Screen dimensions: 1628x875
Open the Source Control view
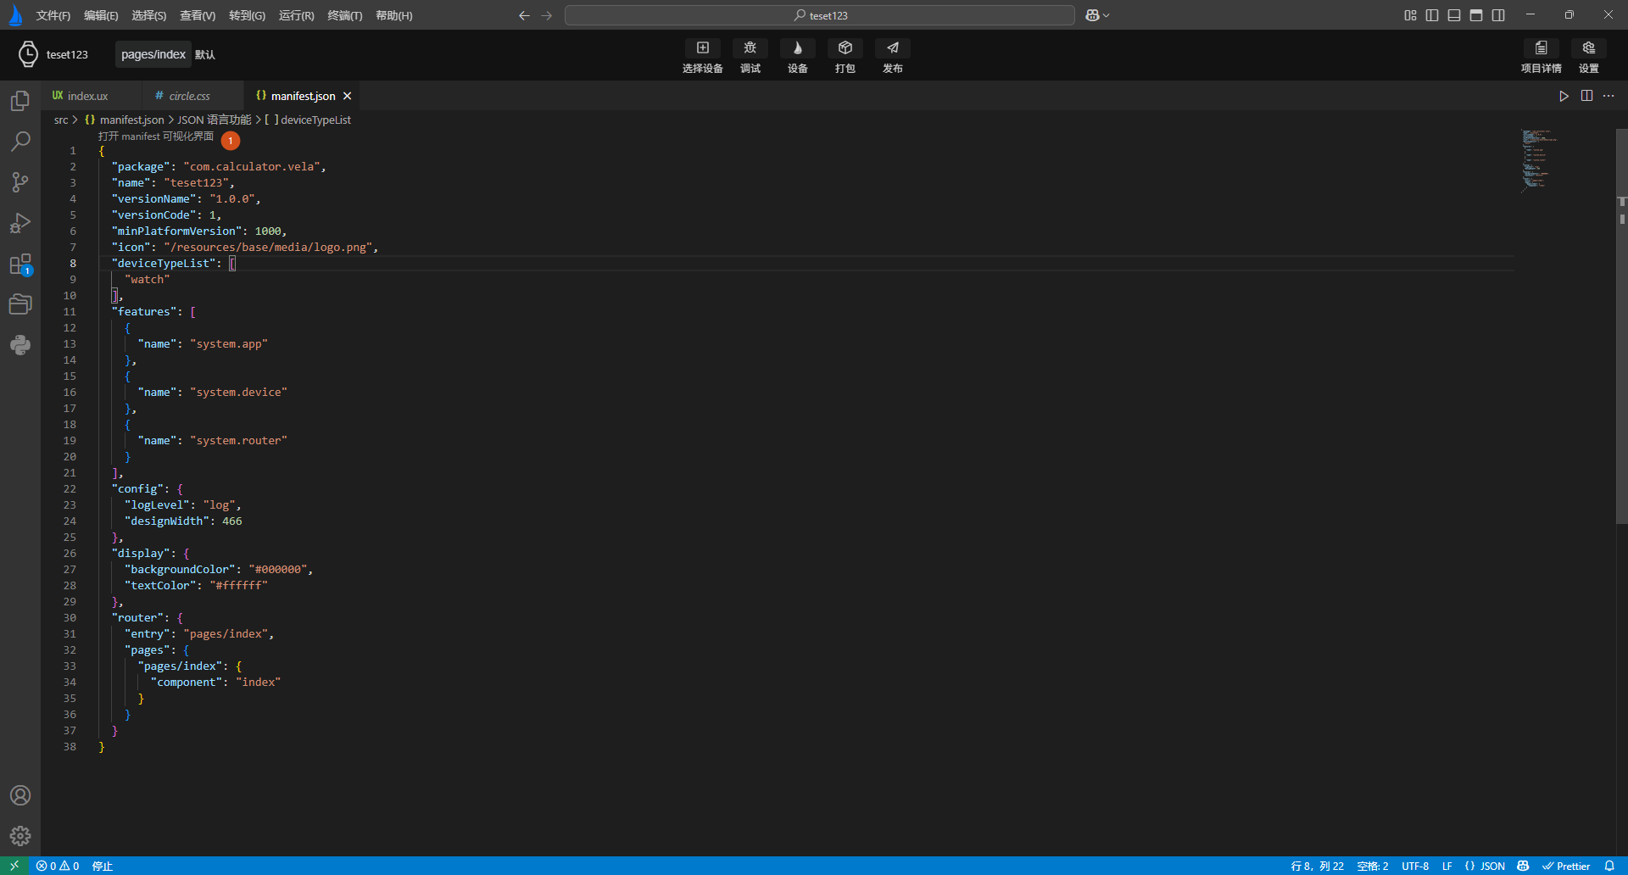click(x=20, y=182)
